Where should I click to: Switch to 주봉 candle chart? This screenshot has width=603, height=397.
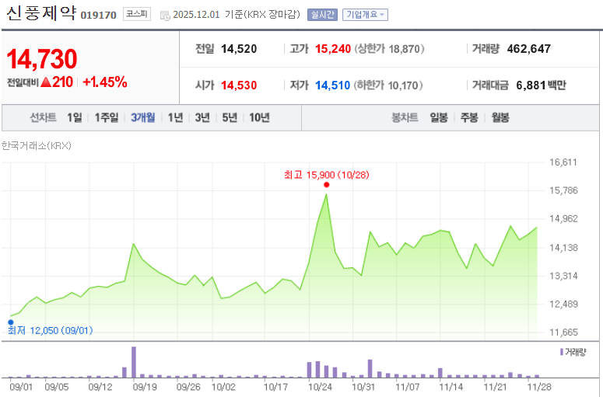[x=469, y=117]
